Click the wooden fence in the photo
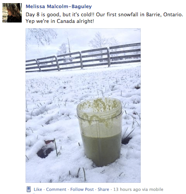This screenshot has height=194, width=186. pos(83,58)
